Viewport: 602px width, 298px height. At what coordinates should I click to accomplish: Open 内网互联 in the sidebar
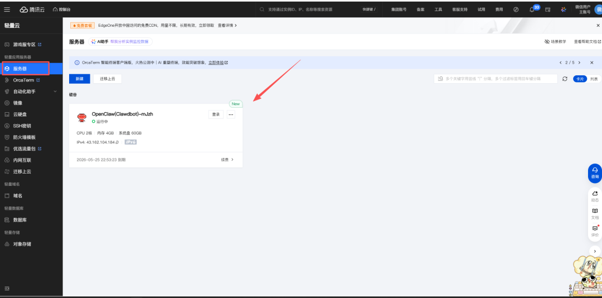point(22,160)
